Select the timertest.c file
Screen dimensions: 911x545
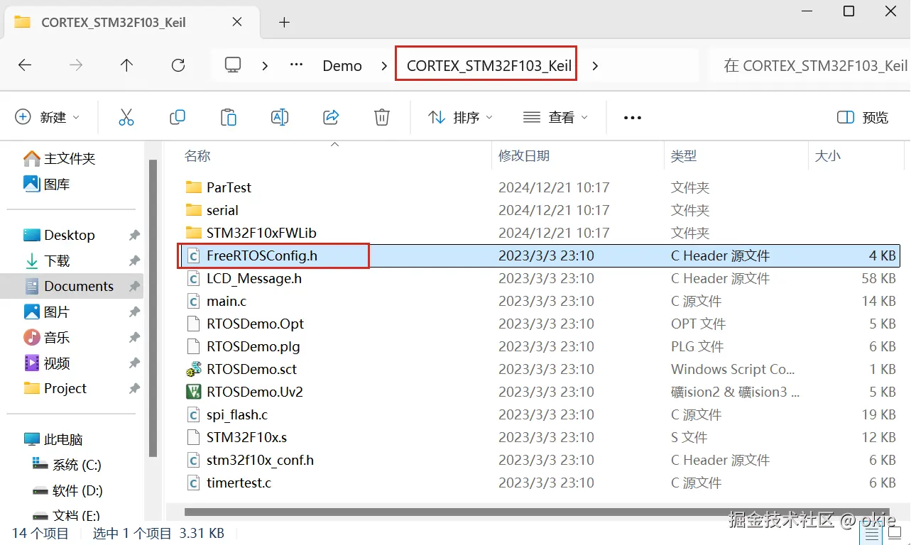pyautogui.click(x=540, y=483)
